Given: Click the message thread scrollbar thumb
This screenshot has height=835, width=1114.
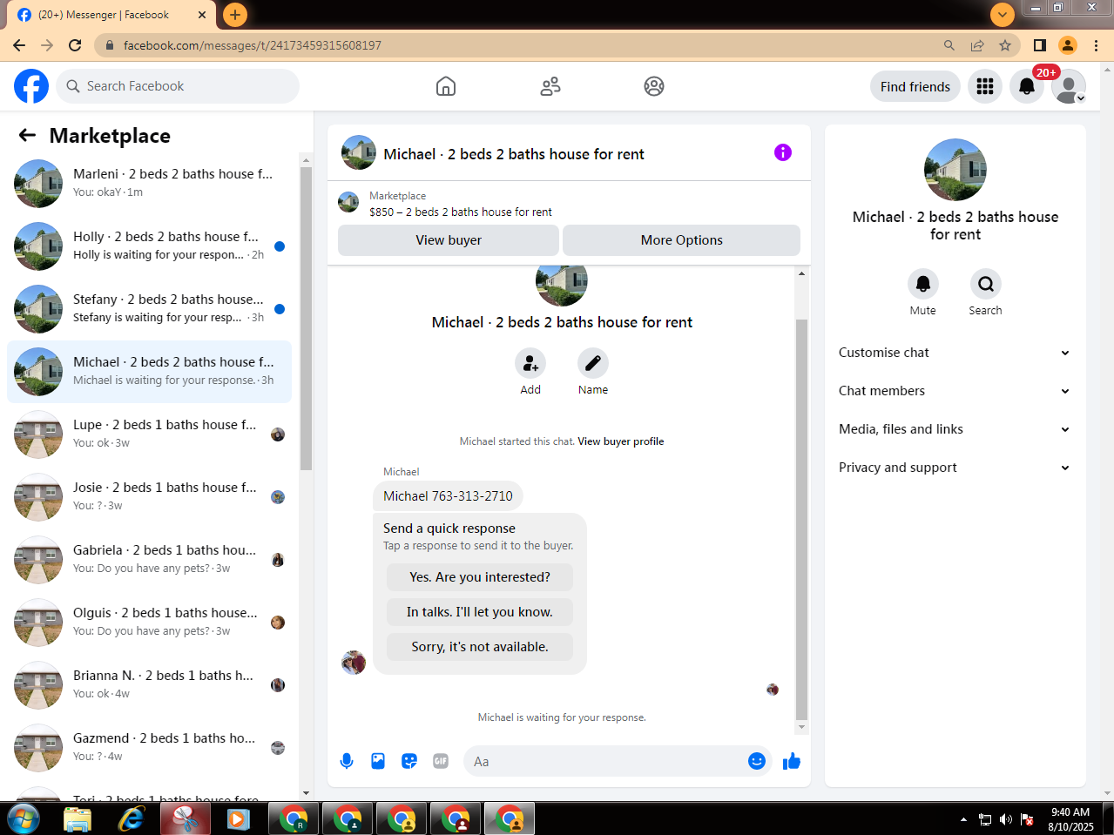Looking at the screenshot, I should [802, 519].
